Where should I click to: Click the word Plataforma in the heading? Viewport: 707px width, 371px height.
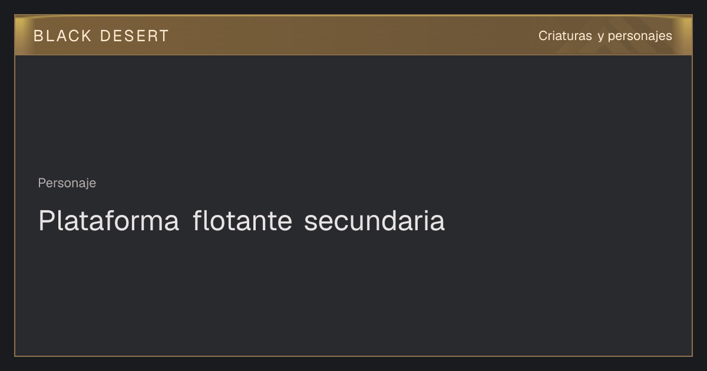pos(109,221)
